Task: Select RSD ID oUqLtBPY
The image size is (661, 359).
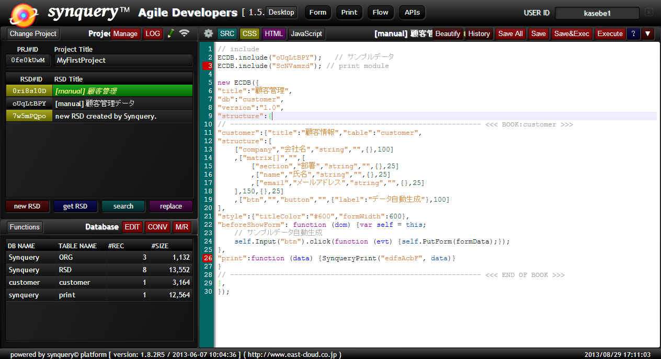Action: tap(29, 103)
